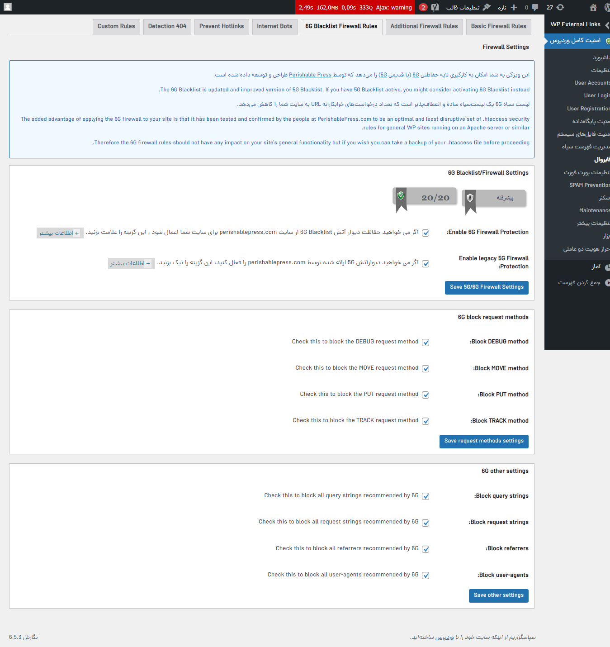Open تنظیمات پورت فورث submenu item
Screen dimensions: 610x647
coord(586,172)
